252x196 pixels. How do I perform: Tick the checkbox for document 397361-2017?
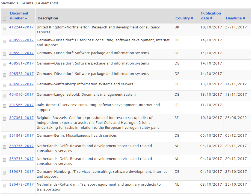(4, 119)
